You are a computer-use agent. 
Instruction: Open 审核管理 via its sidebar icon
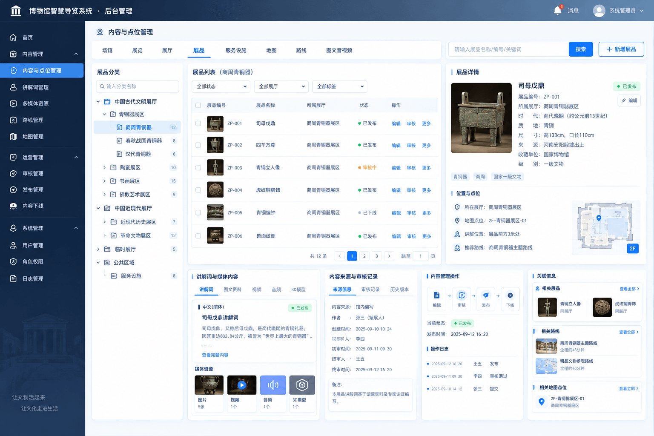click(13, 173)
